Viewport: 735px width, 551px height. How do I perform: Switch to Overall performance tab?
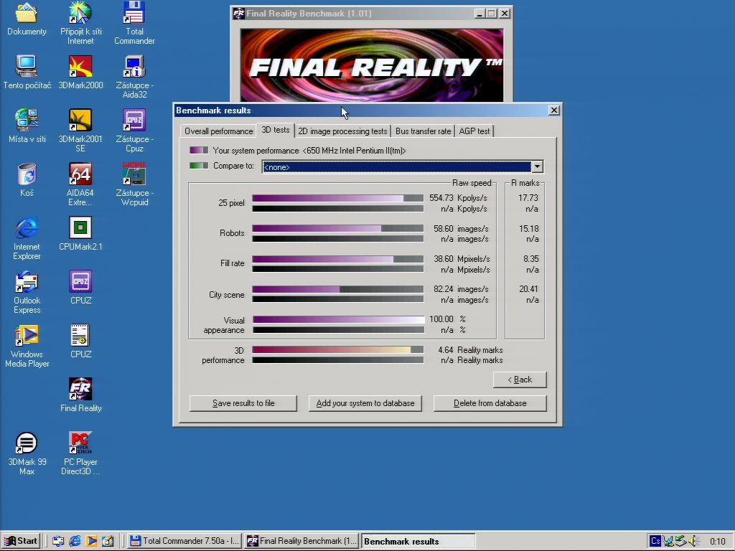[x=218, y=131]
